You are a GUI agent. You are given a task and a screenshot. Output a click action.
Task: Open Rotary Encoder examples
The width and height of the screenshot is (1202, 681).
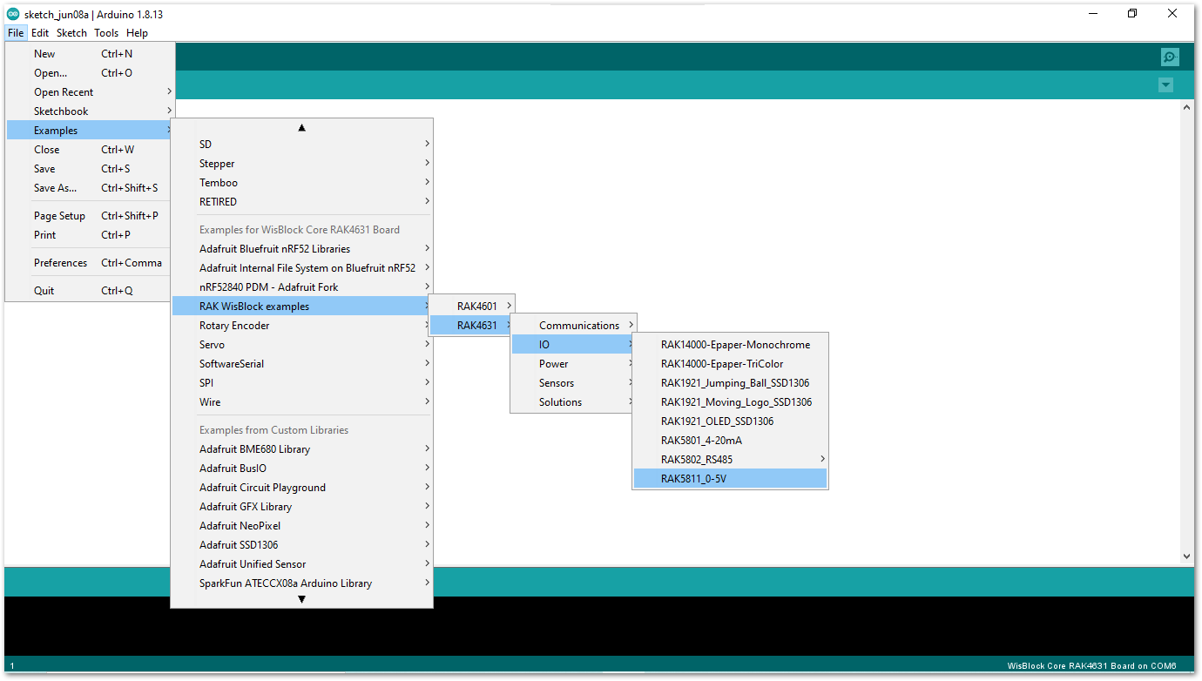(x=301, y=326)
